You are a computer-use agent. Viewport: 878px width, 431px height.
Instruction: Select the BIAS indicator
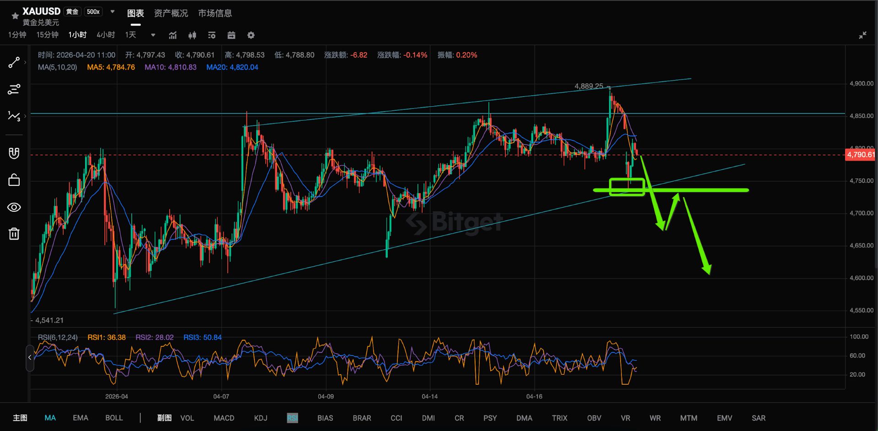click(x=325, y=418)
